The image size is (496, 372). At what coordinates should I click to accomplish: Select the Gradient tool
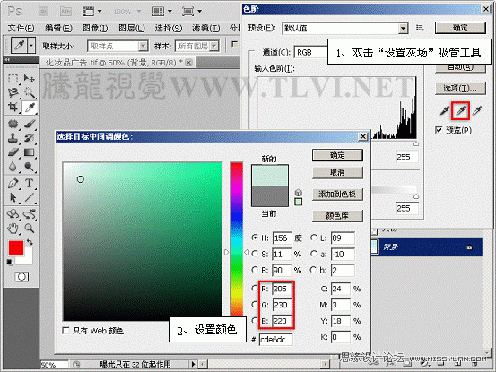30,152
